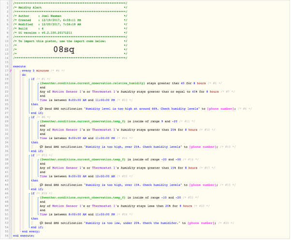Click [phone number] after the 'under 20%' message
The height and width of the screenshot is (241, 292).
pos(201,223)
